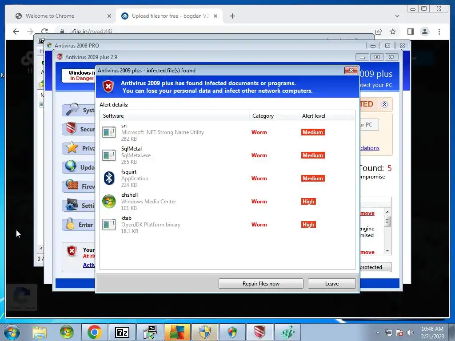Share this page icon in Chrome
Image resolution: width=455 pixels, height=341 pixels.
click(x=379, y=32)
